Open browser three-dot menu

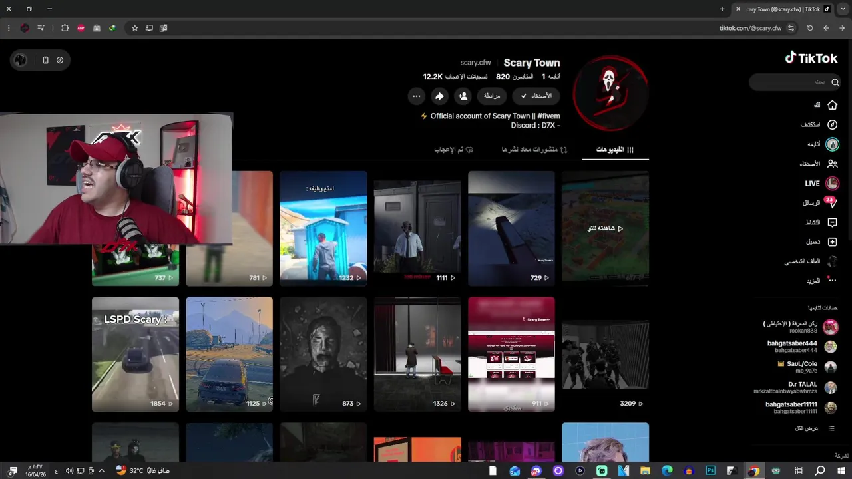9,28
